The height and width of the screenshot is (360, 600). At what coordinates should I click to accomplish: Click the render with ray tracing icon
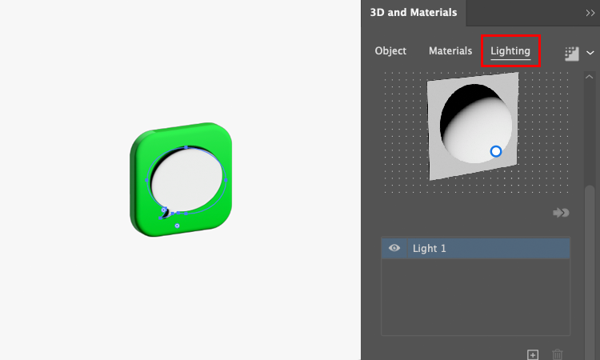pyautogui.click(x=572, y=54)
